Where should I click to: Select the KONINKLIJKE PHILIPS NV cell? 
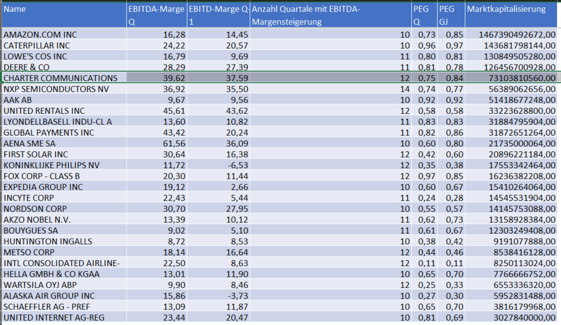coord(64,165)
